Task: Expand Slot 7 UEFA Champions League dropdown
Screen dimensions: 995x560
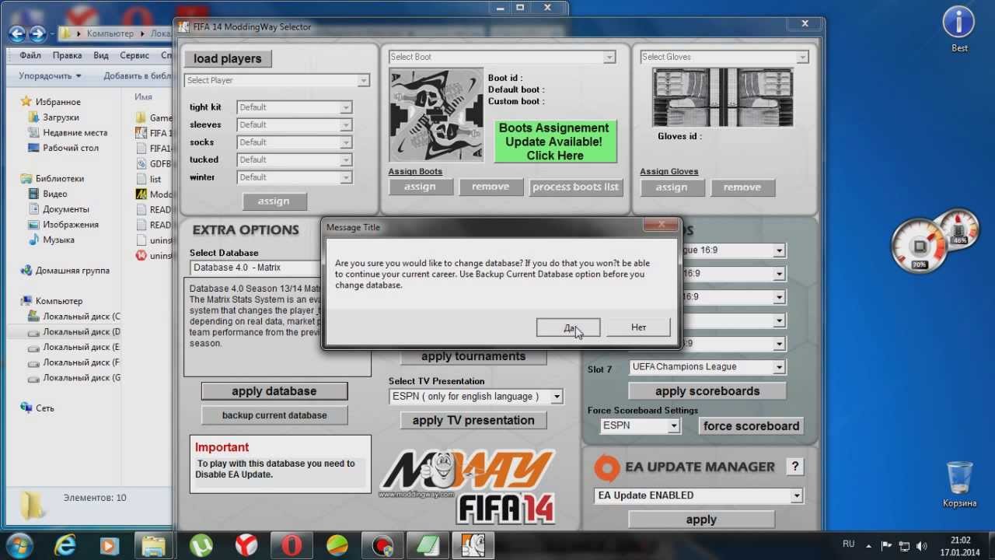Action: (779, 367)
